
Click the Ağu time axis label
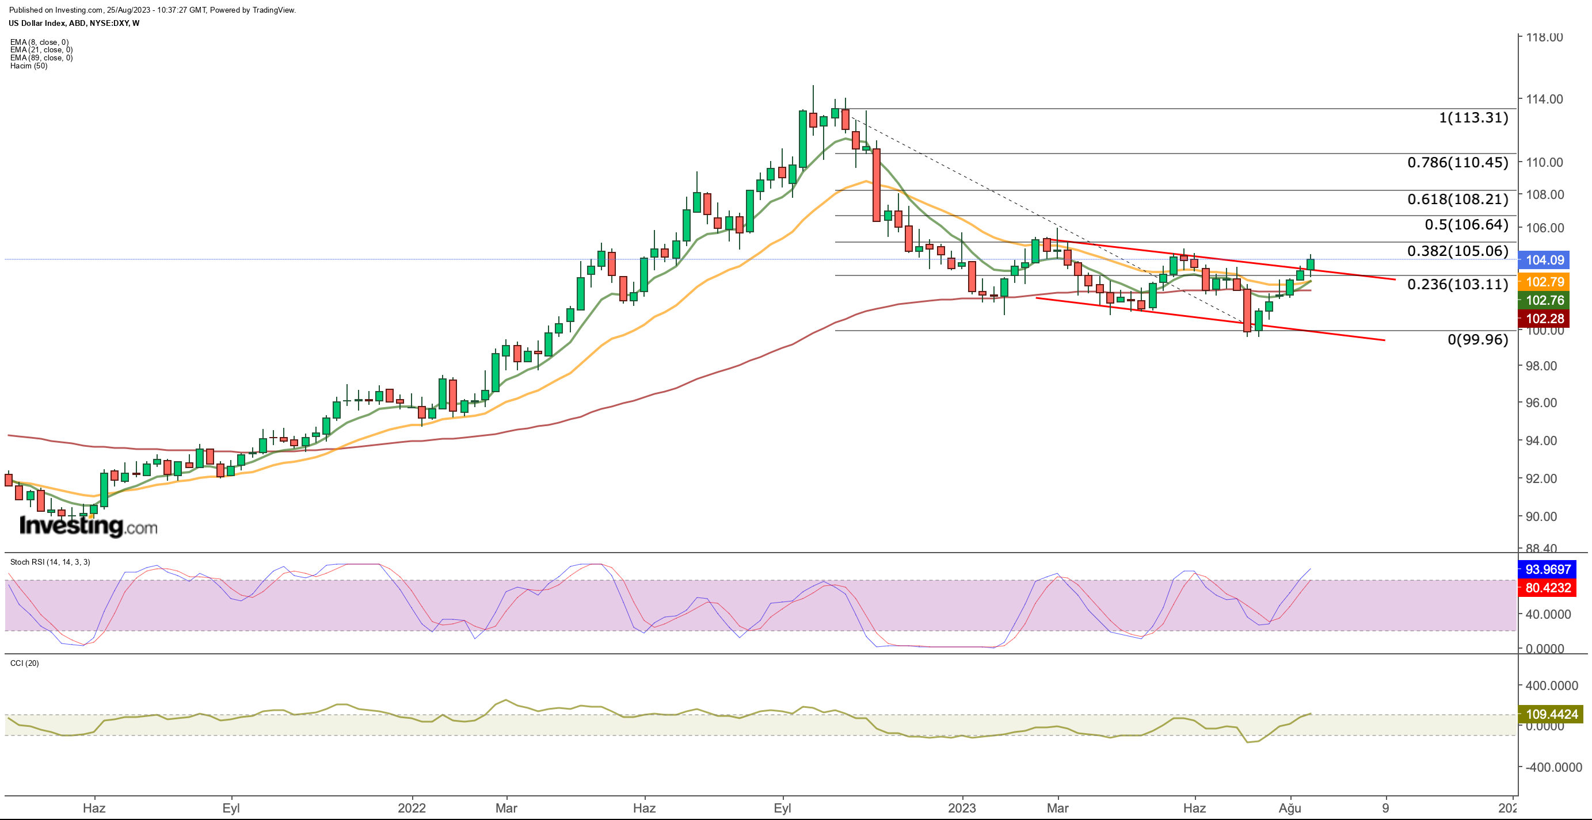coord(1290,808)
